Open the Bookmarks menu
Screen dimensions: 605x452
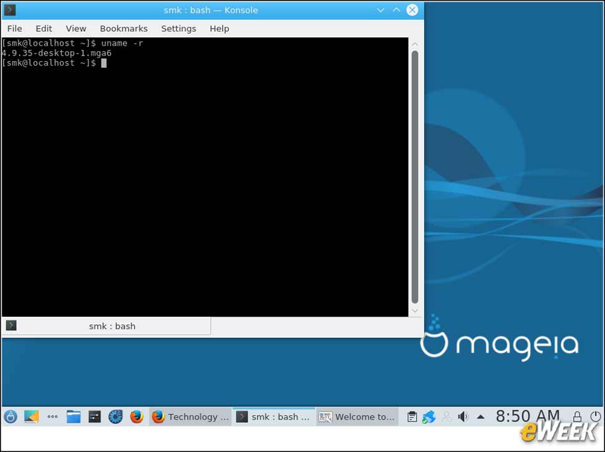click(123, 29)
